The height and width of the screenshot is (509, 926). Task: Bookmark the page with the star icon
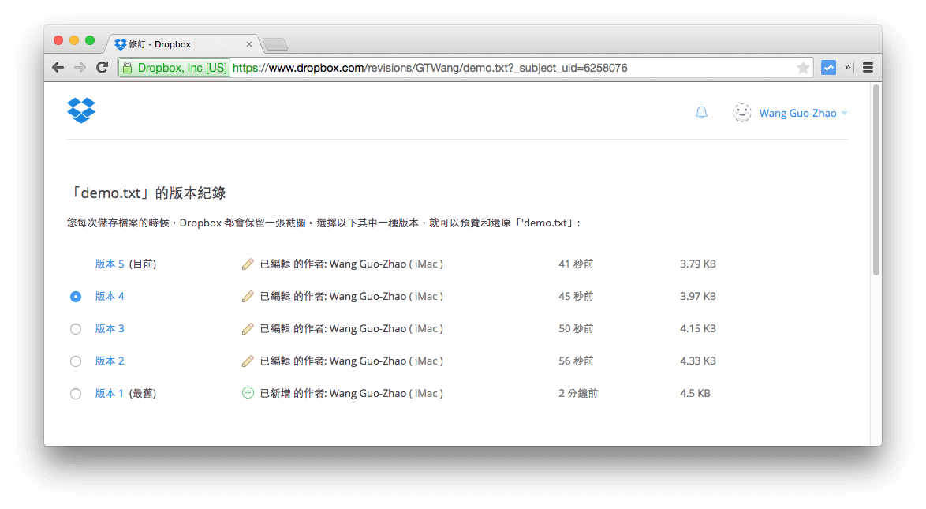[803, 67]
